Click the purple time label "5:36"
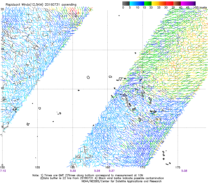The image size is (208, 183). pos(97,171)
